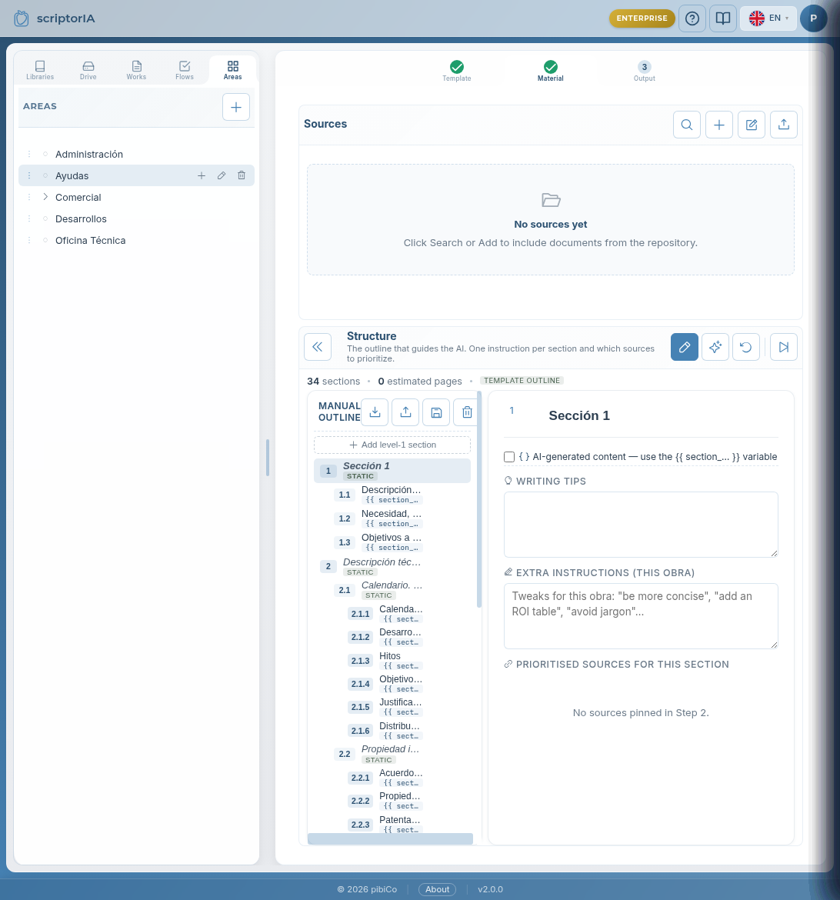Activate the Structure edit pencil button

[x=685, y=347]
